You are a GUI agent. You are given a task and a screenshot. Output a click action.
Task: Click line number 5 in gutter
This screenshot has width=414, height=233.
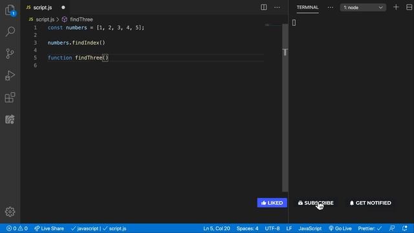tap(35, 58)
